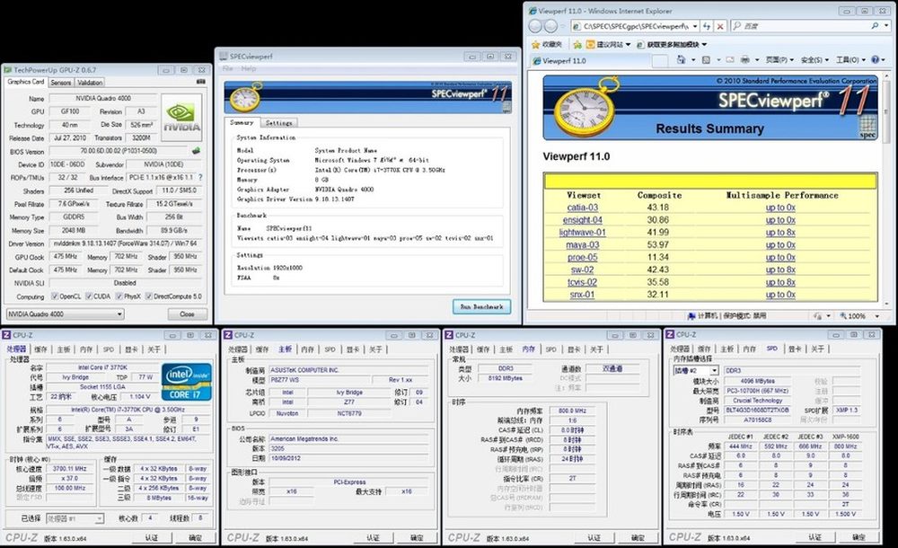This screenshot has height=548, width=898.
Task: Switch to GPU-Z Validation tab
Action: pyautogui.click(x=89, y=83)
